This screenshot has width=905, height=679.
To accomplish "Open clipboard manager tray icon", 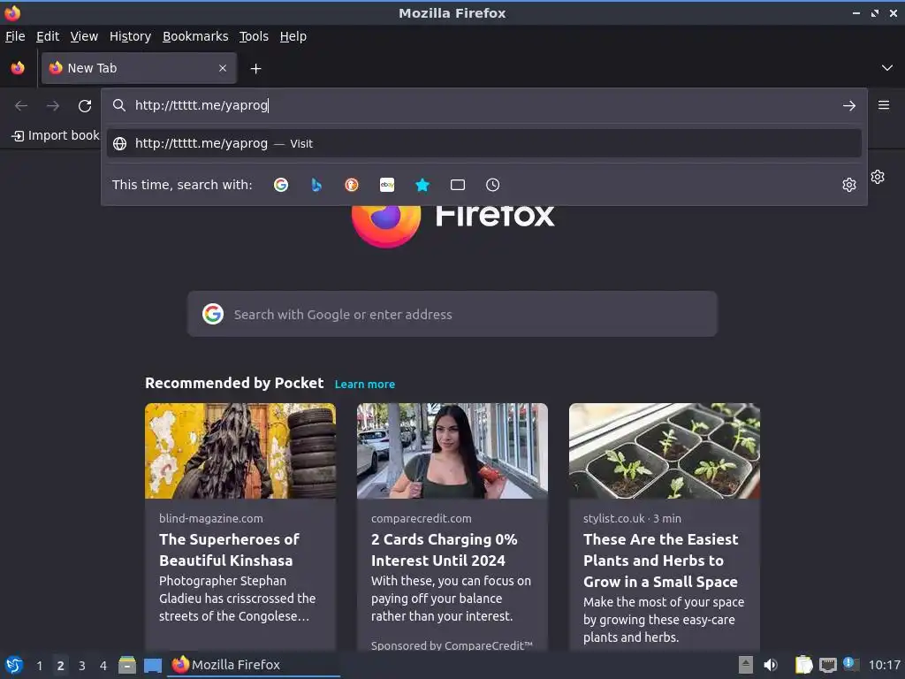I will coord(803,665).
